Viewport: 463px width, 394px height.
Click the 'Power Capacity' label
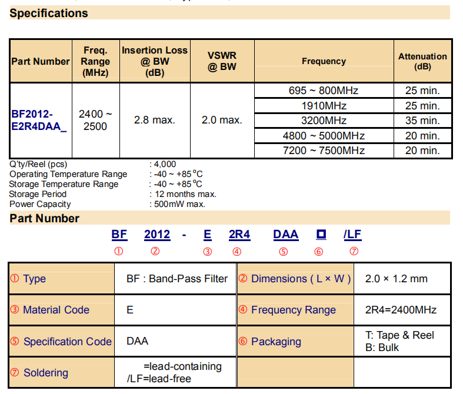40,204
